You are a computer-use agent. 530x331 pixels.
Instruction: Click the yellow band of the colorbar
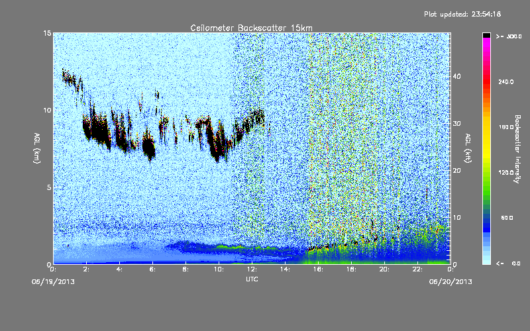point(486,138)
